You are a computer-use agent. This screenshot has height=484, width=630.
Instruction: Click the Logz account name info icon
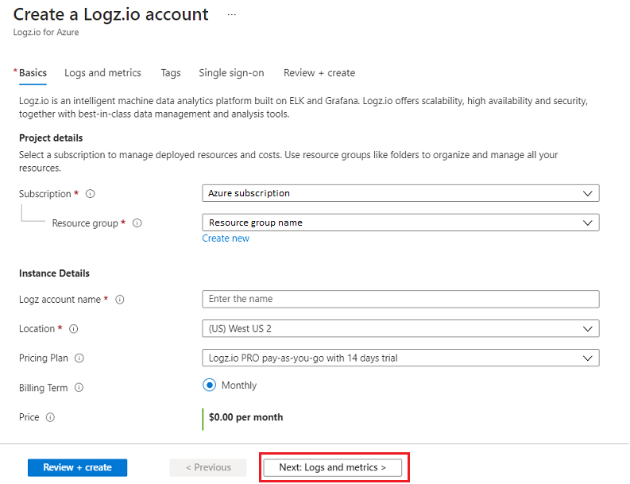point(120,300)
